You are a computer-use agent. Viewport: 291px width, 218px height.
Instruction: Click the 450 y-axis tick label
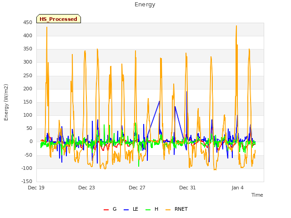28,22
